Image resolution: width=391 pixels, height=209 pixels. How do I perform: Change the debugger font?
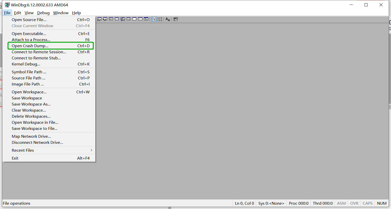click(167, 19)
